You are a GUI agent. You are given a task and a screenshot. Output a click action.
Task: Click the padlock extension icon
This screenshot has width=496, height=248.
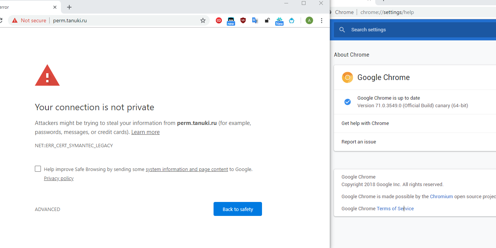[267, 20]
